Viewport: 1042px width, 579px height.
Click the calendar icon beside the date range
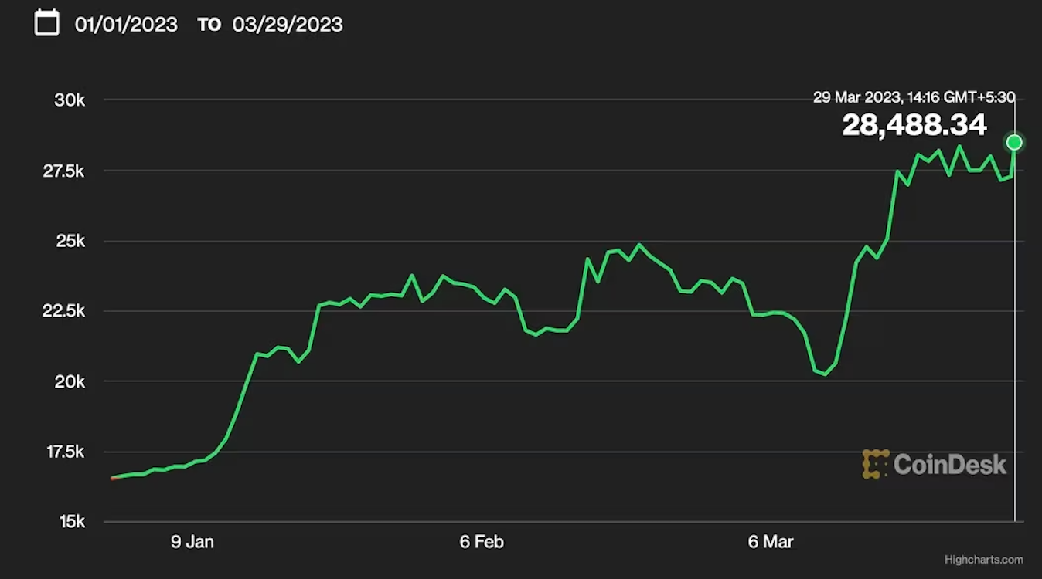pyautogui.click(x=47, y=22)
